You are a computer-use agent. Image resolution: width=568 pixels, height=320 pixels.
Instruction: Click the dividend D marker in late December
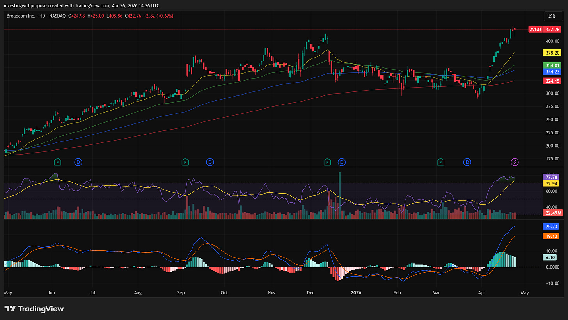(342, 162)
